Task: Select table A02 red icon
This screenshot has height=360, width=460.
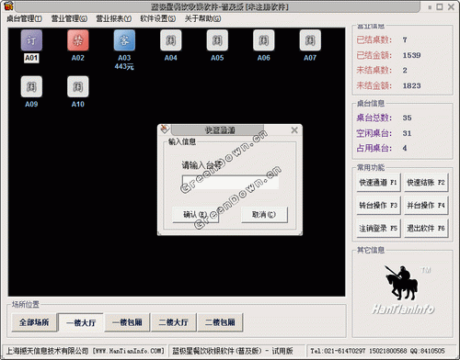Action: pyautogui.click(x=78, y=40)
